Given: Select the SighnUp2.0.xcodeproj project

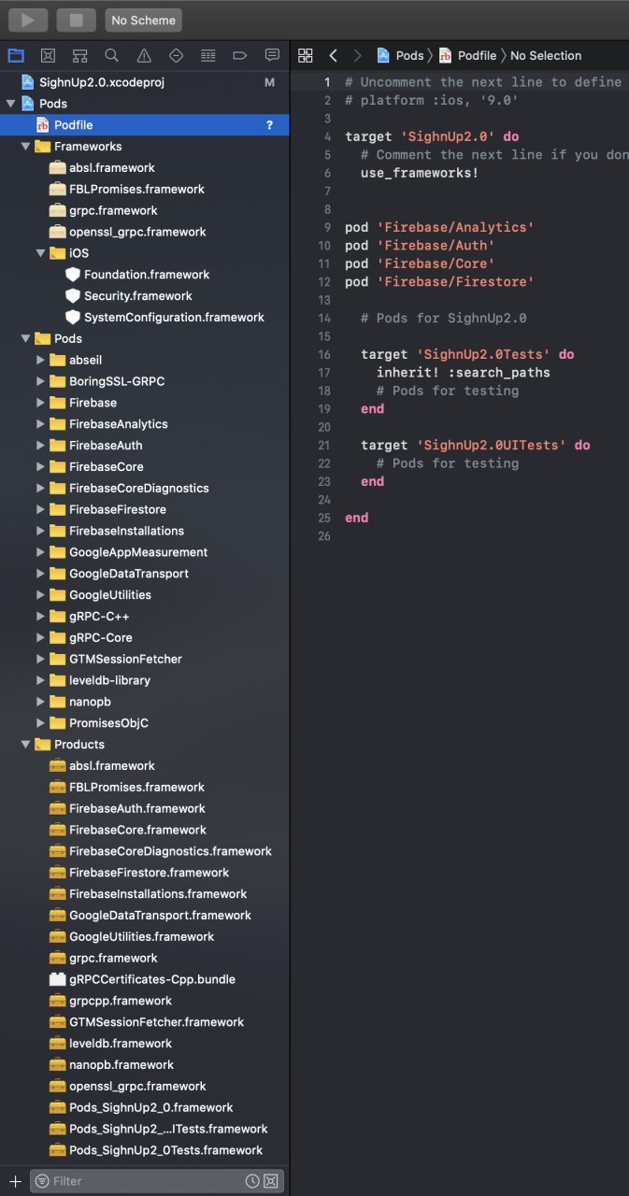Looking at the screenshot, I should (x=102, y=82).
